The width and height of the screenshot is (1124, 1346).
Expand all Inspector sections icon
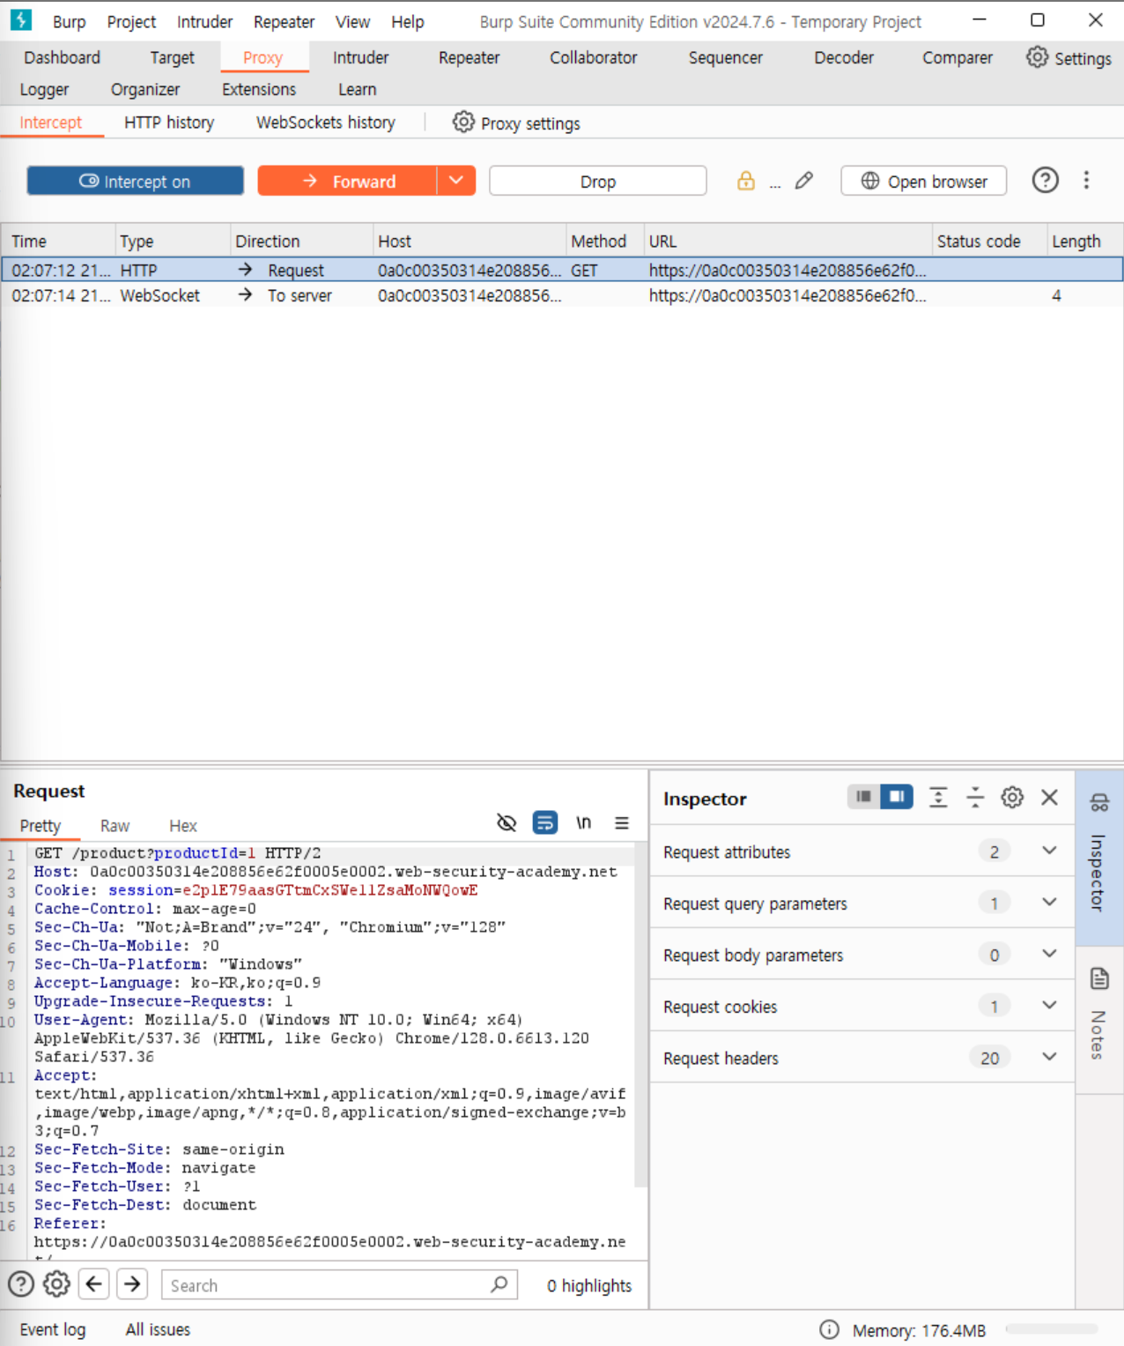coord(938,798)
